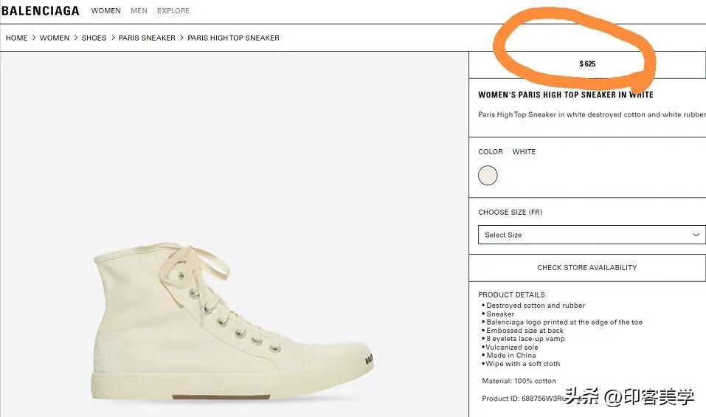Click the PRODUCT DETAILS heading
This screenshot has height=417, width=706.
pyautogui.click(x=511, y=294)
